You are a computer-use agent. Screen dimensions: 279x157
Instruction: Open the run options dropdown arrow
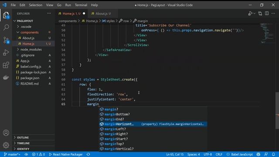255,14
